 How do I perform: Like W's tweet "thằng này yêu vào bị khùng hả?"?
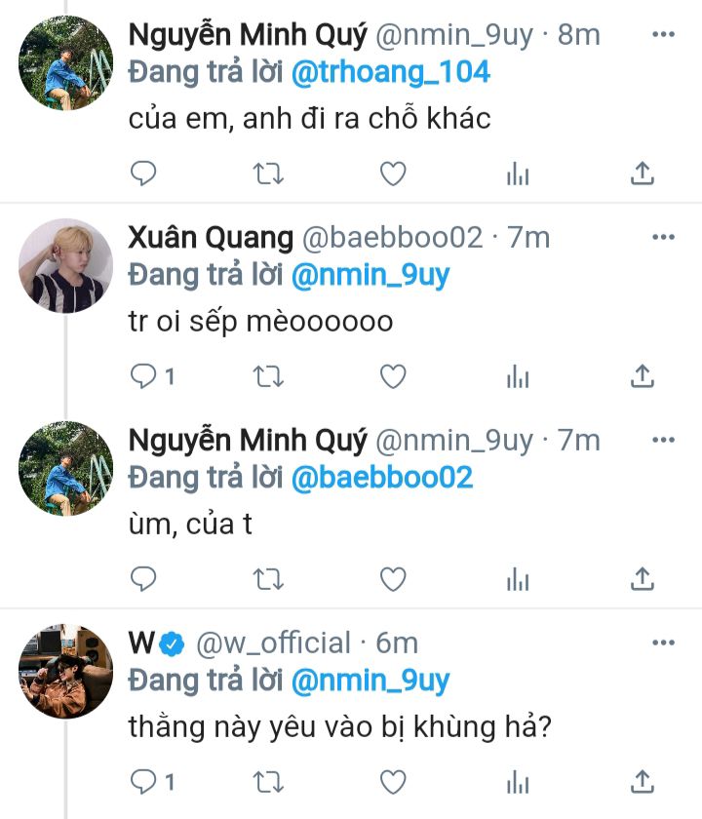click(x=392, y=782)
